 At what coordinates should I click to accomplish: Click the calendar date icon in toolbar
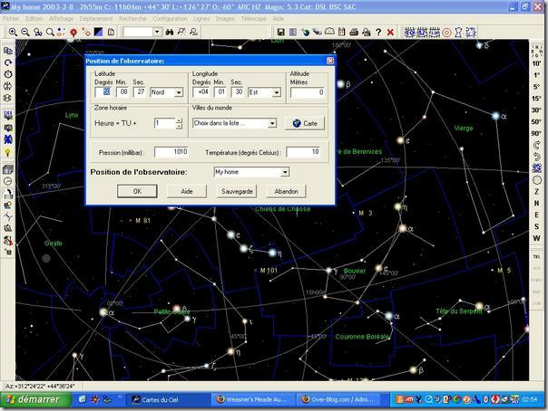click(x=341, y=33)
